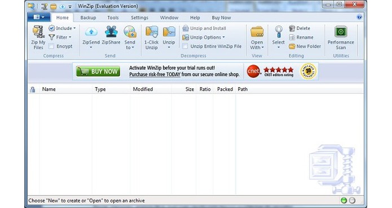The width and height of the screenshot is (392, 208).
Task: Customize the Quick Access Toolbar dropdown
Action: (x=70, y=7)
